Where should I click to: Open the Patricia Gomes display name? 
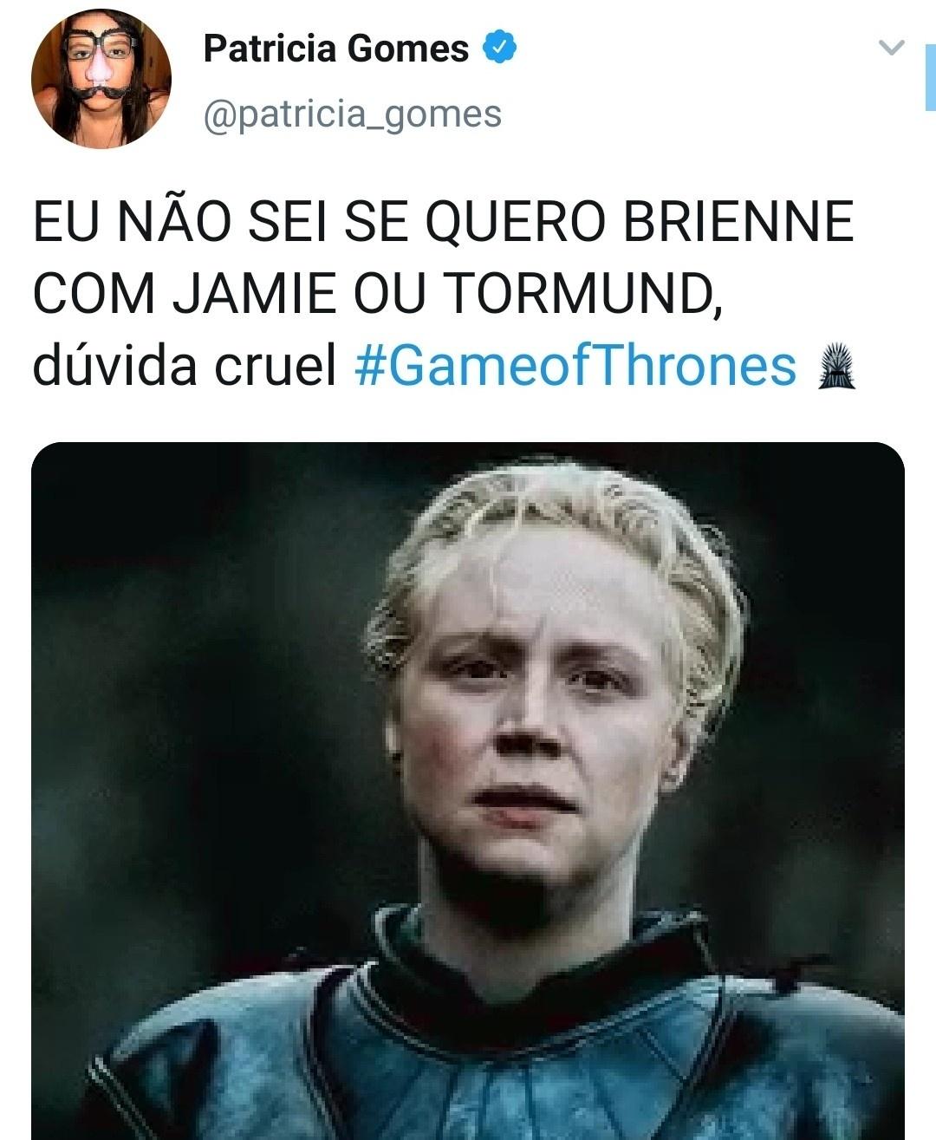[x=335, y=49]
